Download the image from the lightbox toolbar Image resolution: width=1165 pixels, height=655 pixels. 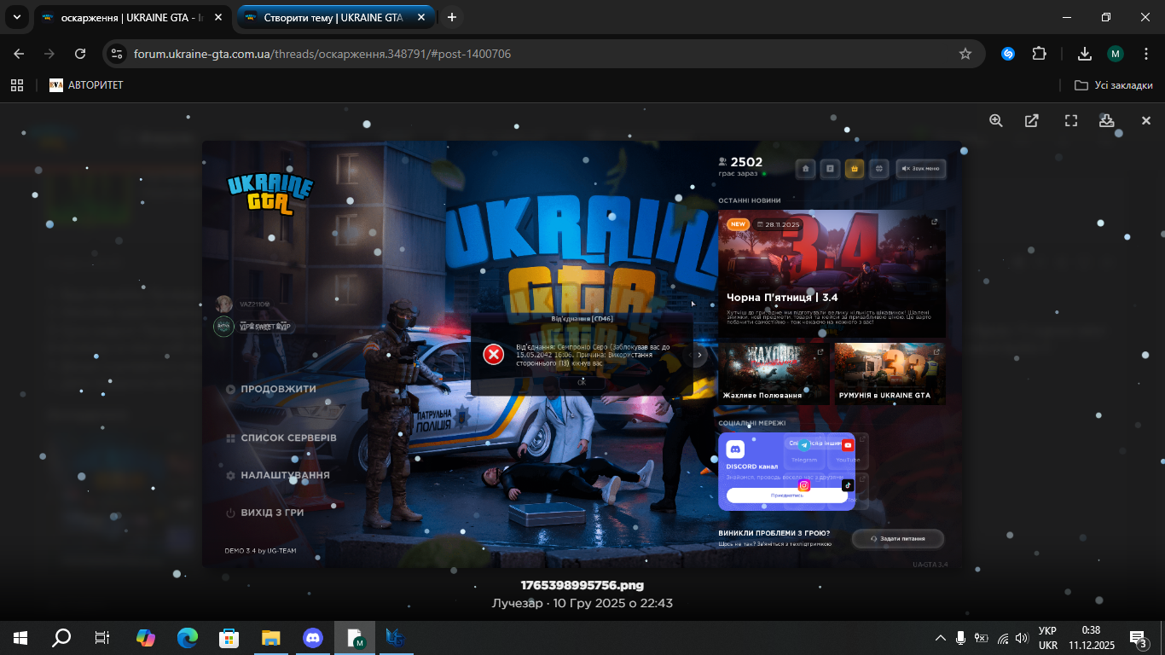(1106, 121)
